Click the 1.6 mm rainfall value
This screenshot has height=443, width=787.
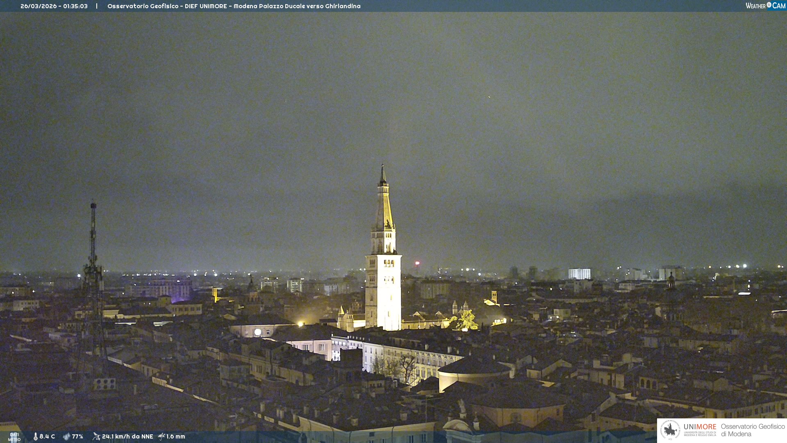(176, 437)
